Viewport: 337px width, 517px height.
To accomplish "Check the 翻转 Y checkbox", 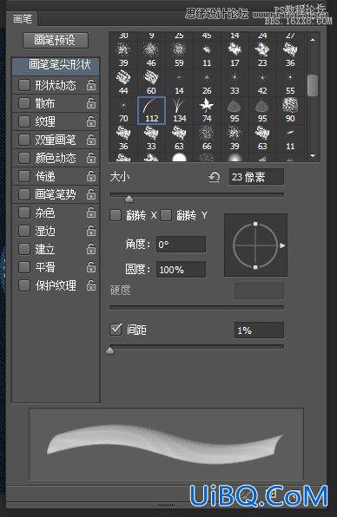I will 166,216.
